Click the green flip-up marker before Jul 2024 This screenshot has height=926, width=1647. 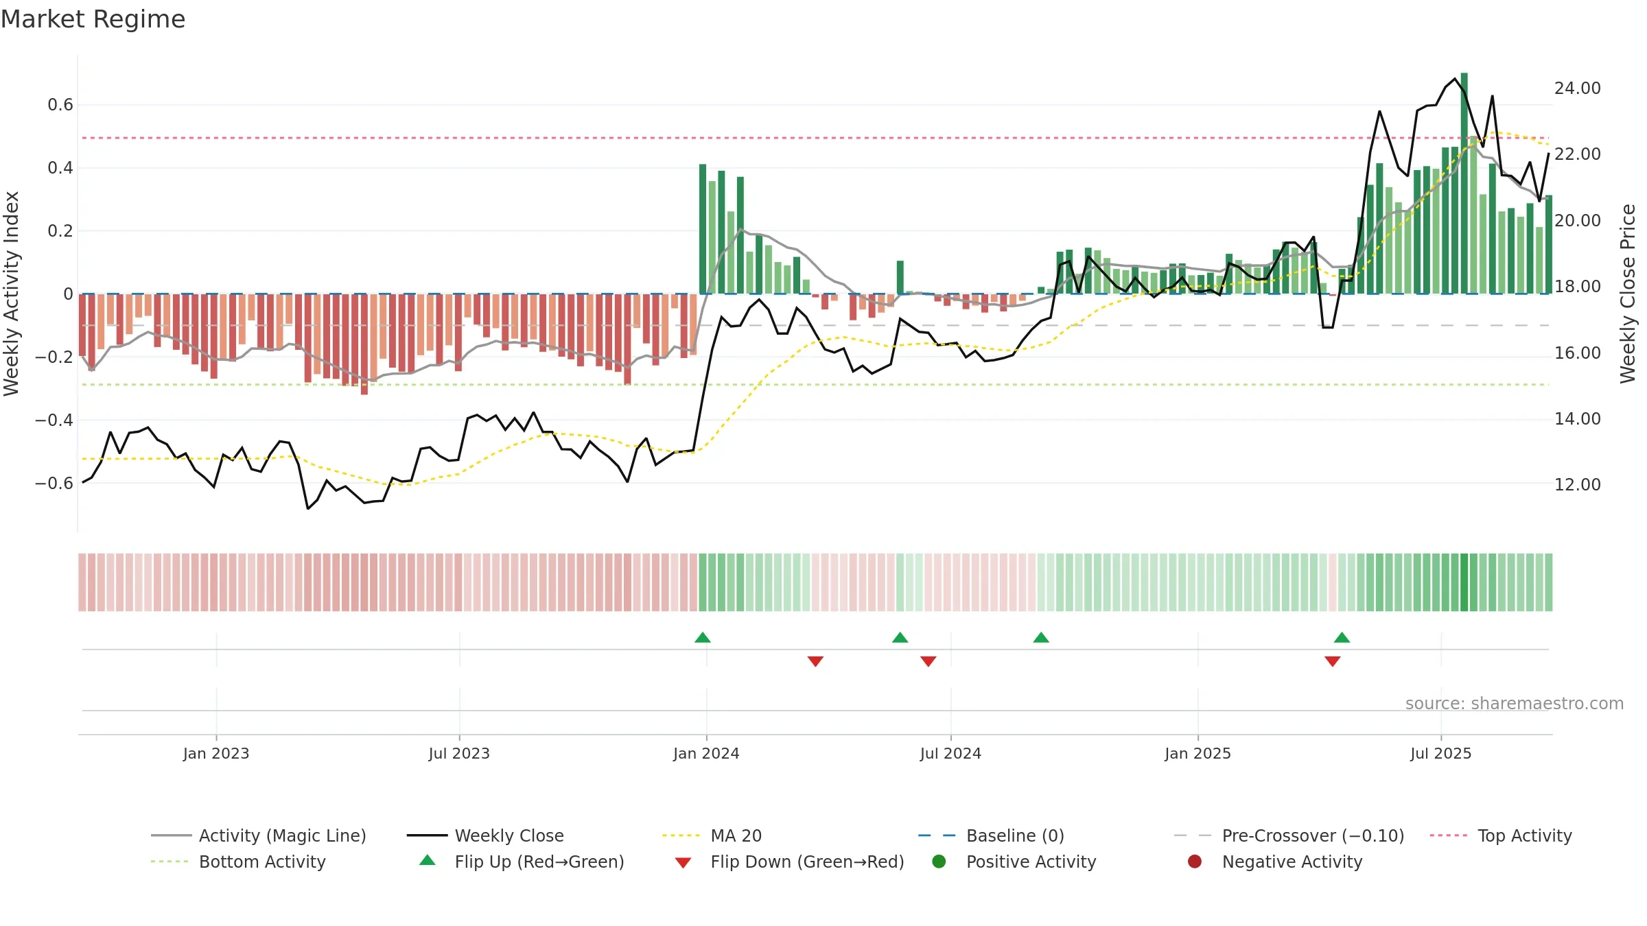click(x=900, y=638)
